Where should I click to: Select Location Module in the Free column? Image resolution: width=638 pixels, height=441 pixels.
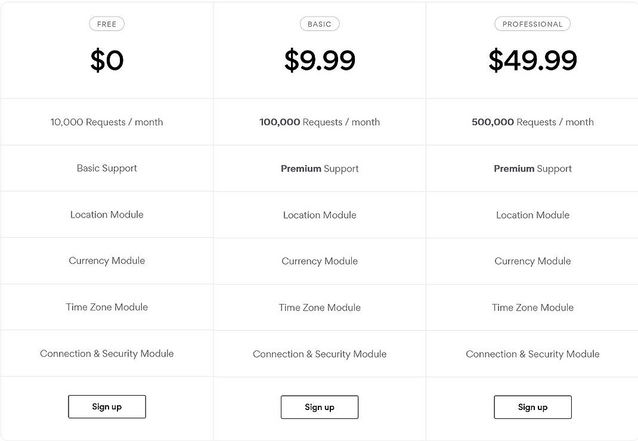[107, 215]
